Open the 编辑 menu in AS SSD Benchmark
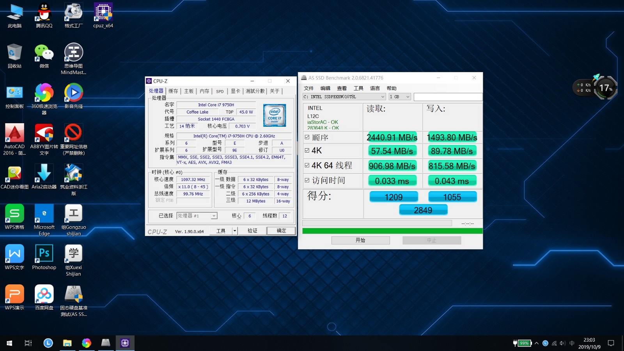 [325, 89]
